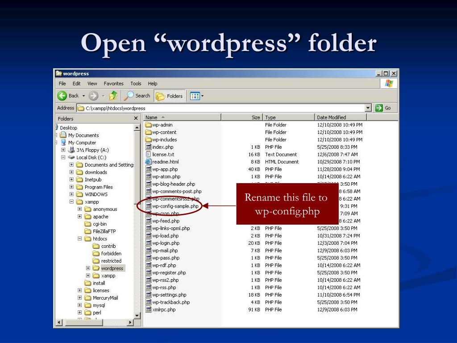
Task: Open the Help menu
Action: coord(153,84)
